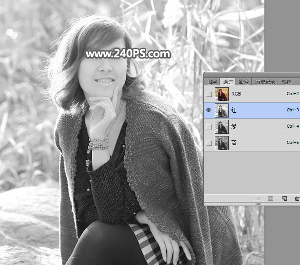Switch to the 图层 tab

pos(212,82)
